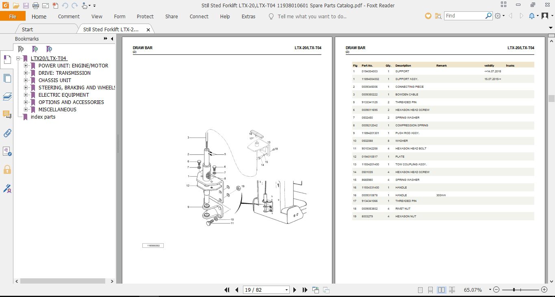Collapse the Bookmarks panel with the left arrow
The image size is (555, 297).
click(112, 39)
